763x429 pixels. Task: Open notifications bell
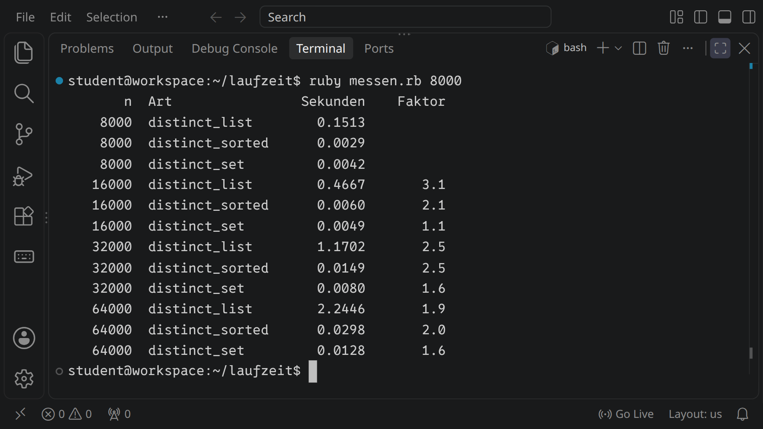(742, 414)
